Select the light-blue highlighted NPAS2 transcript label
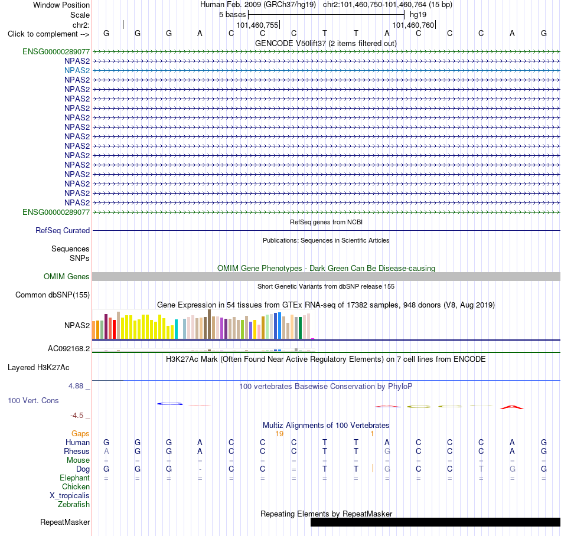This screenshot has width=561, height=536. [x=77, y=70]
